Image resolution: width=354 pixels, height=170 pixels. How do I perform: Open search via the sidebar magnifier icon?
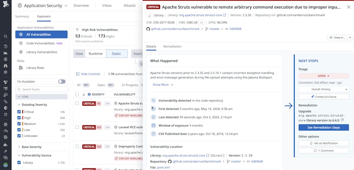(5, 36)
